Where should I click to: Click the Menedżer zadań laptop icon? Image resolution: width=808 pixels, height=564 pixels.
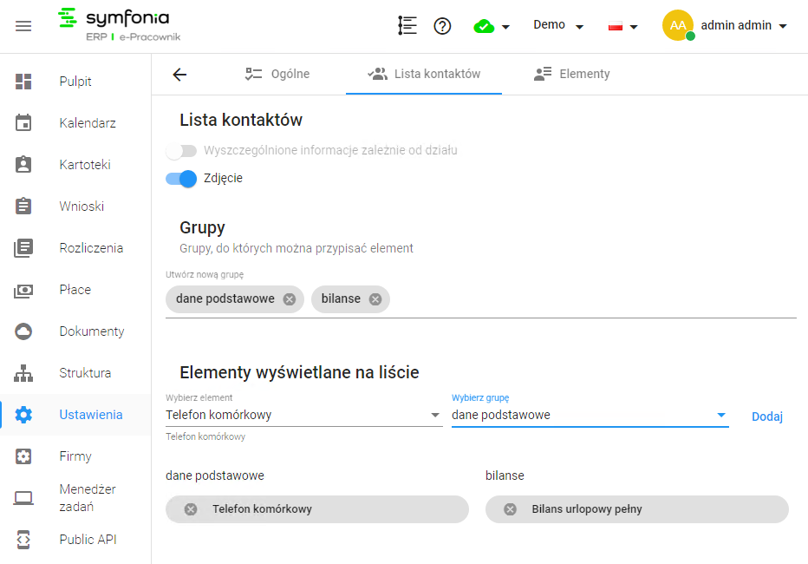[x=23, y=498]
